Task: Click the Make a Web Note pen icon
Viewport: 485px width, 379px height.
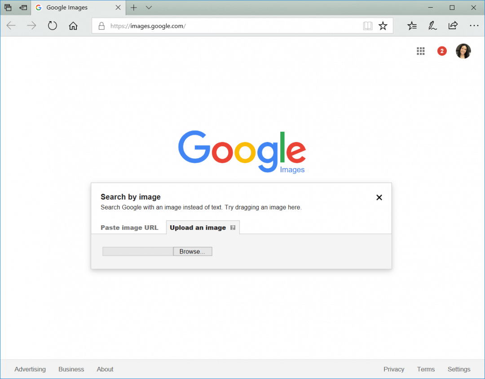Action: 432,26
